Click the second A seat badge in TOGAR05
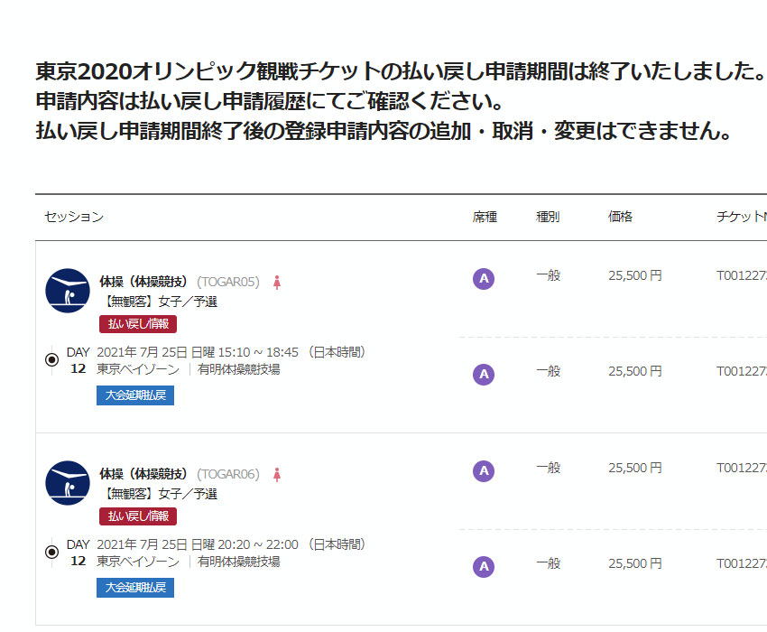Image resolution: width=767 pixels, height=632 pixels. coord(484,375)
